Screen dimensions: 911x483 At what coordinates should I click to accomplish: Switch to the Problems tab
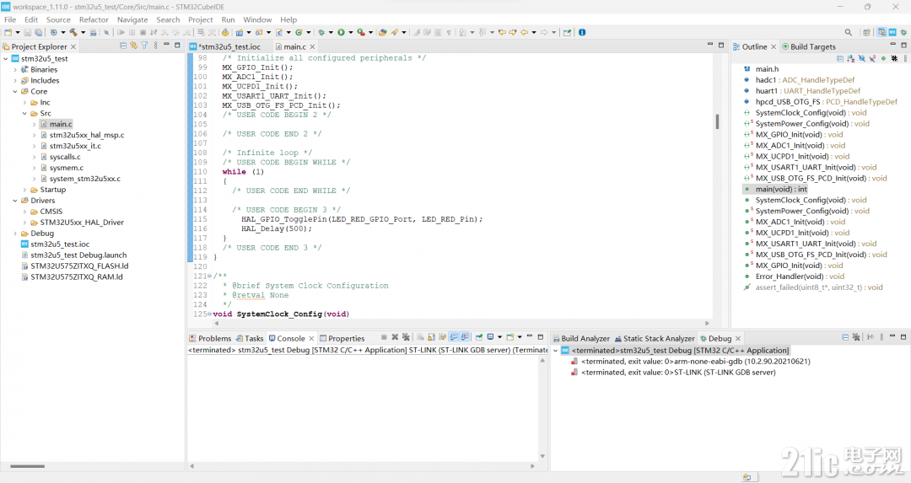click(x=210, y=339)
